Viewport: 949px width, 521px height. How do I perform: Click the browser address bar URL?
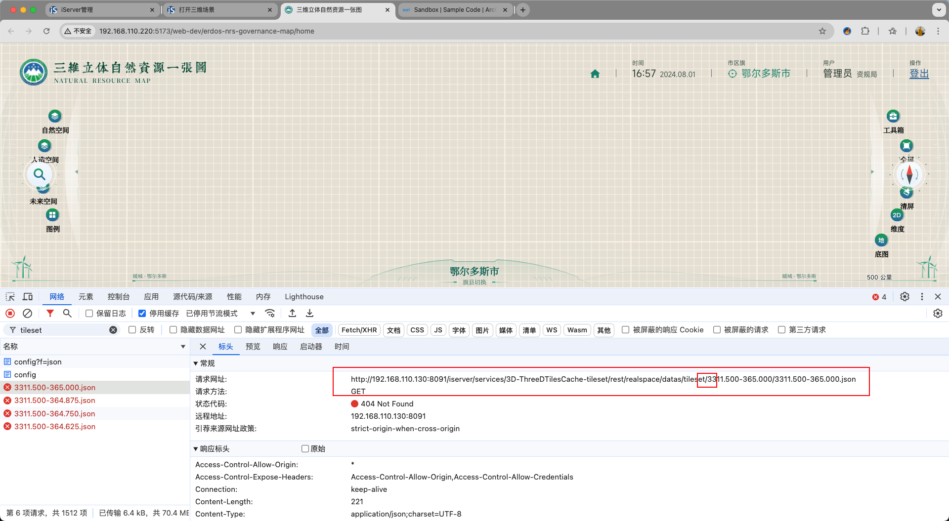point(207,31)
